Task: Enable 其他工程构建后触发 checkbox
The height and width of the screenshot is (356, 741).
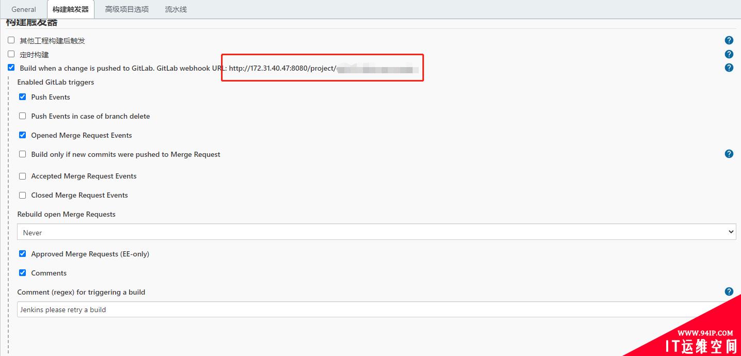Action: [11, 40]
